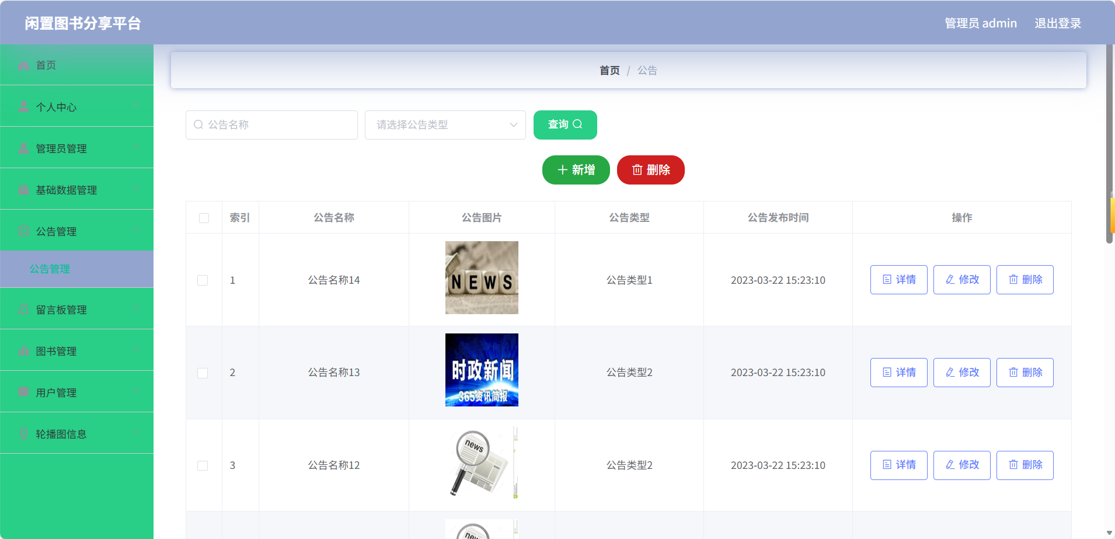This screenshot has height=539, width=1115.
Task: Open the 请选择公告类型 dropdown
Action: pyautogui.click(x=445, y=125)
